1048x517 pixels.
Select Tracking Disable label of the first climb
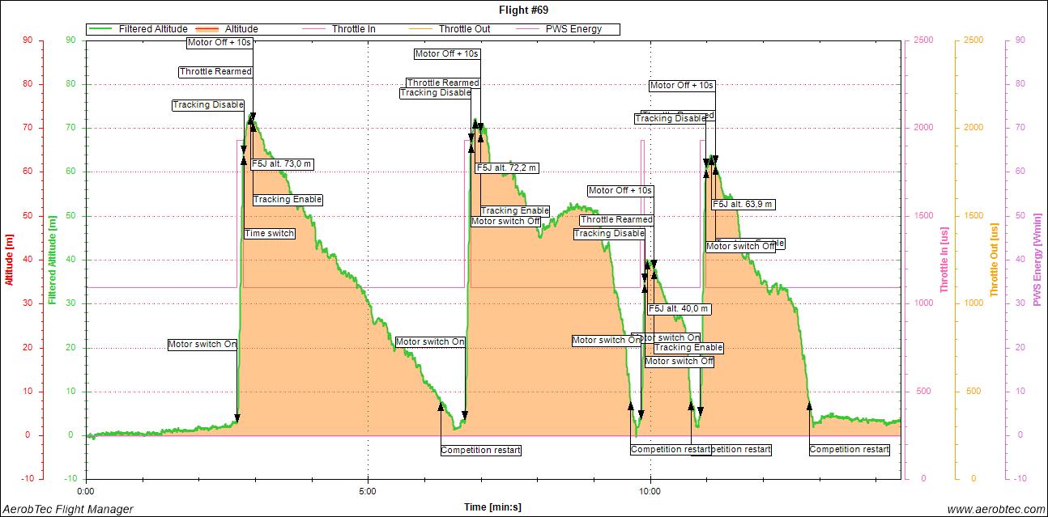pos(208,104)
